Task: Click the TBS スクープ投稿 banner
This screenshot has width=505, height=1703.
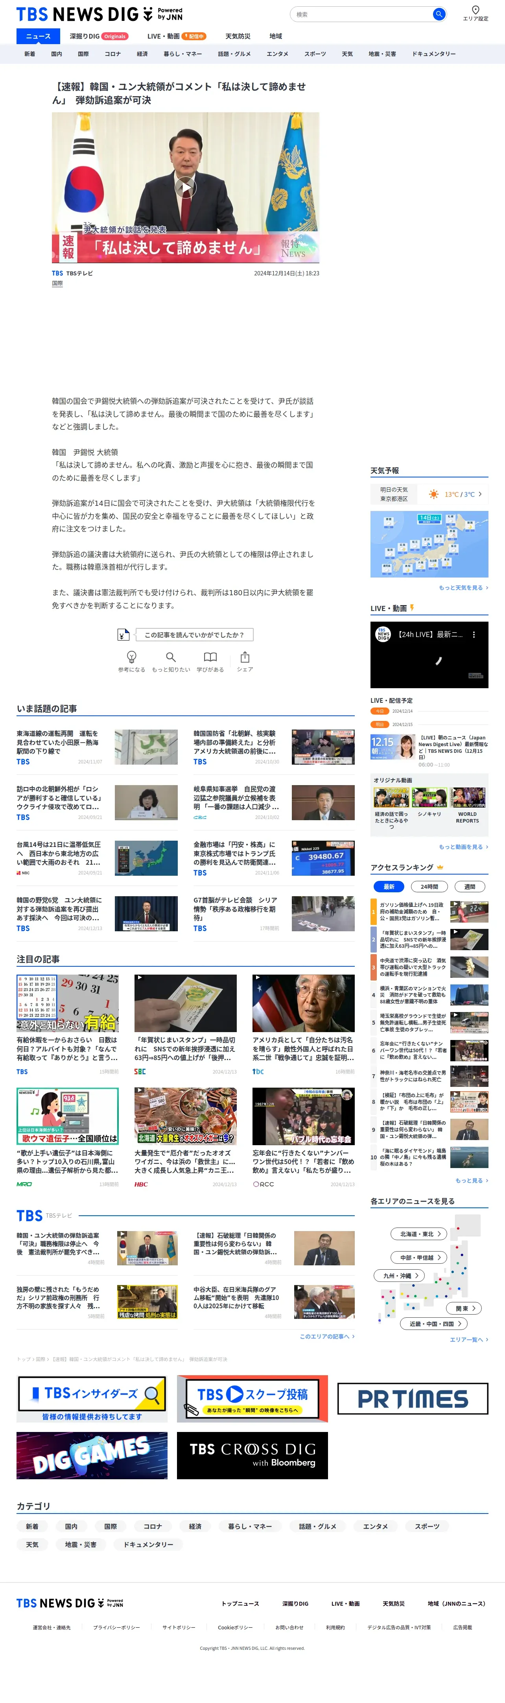Action: tap(252, 1398)
